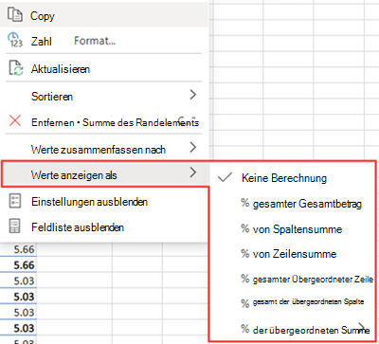Select Feldliste ausblenden entry
This screenshot has width=379, height=344.
point(104,226)
